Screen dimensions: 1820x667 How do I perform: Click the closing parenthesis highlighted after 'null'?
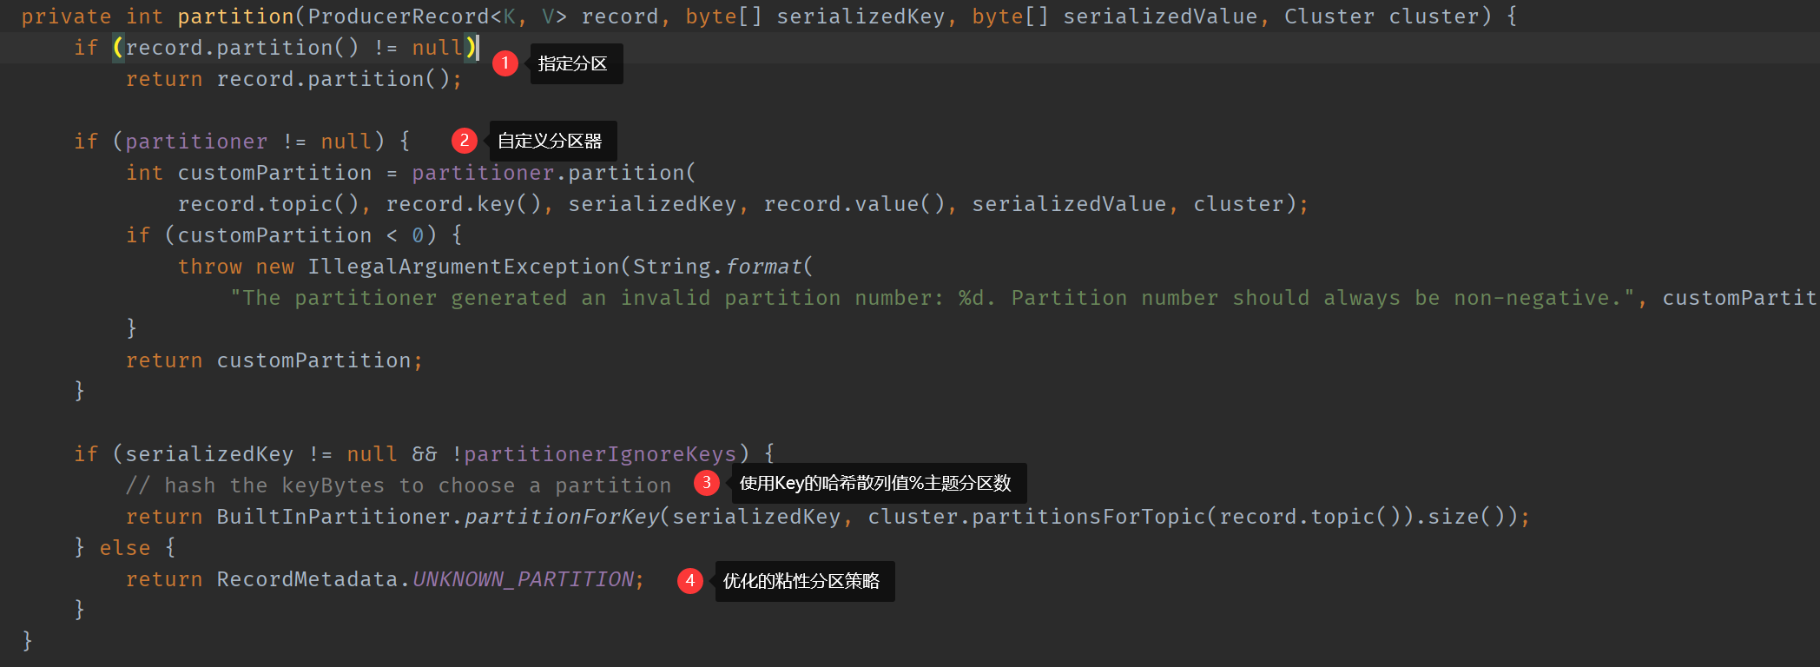pyautogui.click(x=471, y=48)
